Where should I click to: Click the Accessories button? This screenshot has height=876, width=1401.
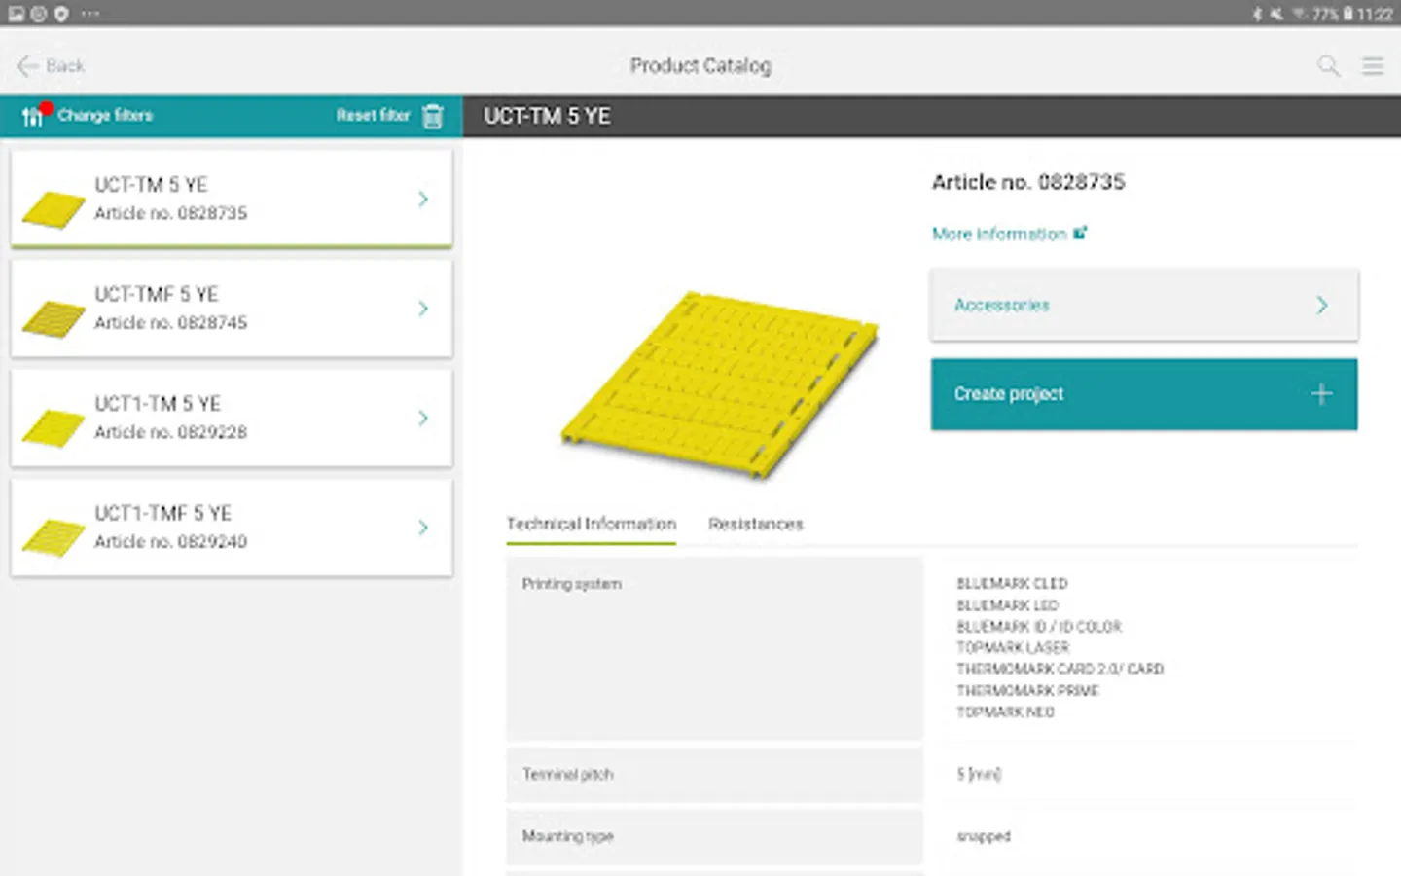click(1144, 305)
